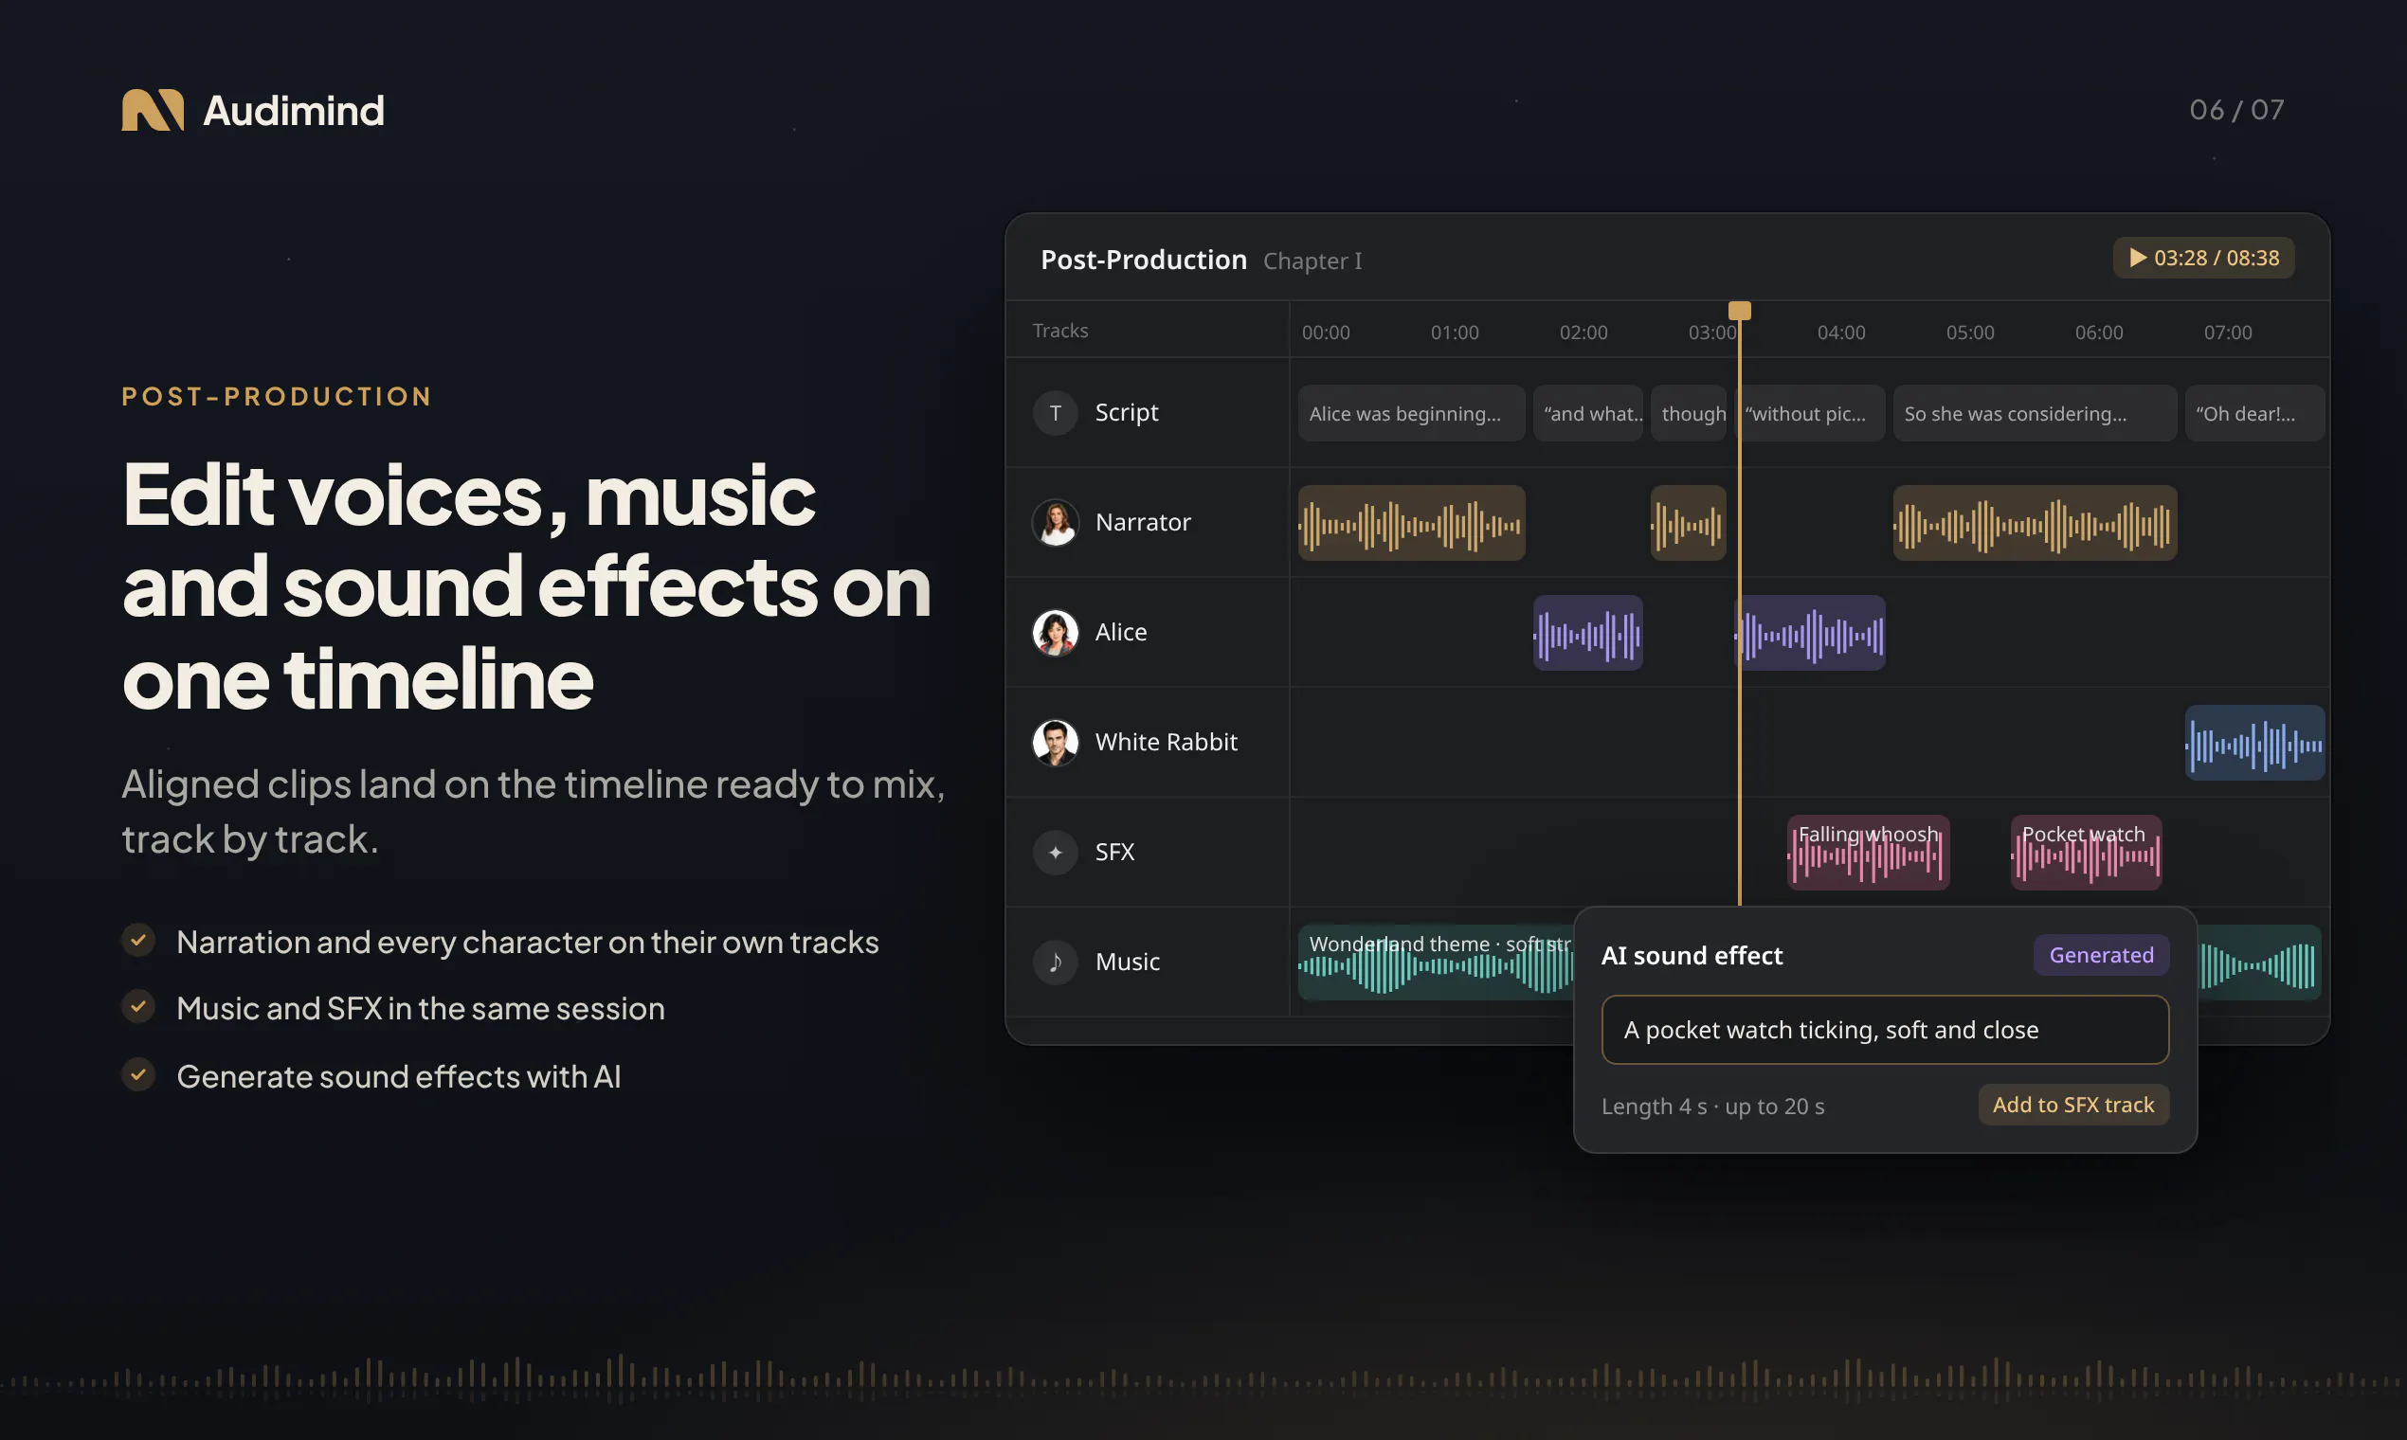Select the '"without pic...' script clip

(1811, 413)
